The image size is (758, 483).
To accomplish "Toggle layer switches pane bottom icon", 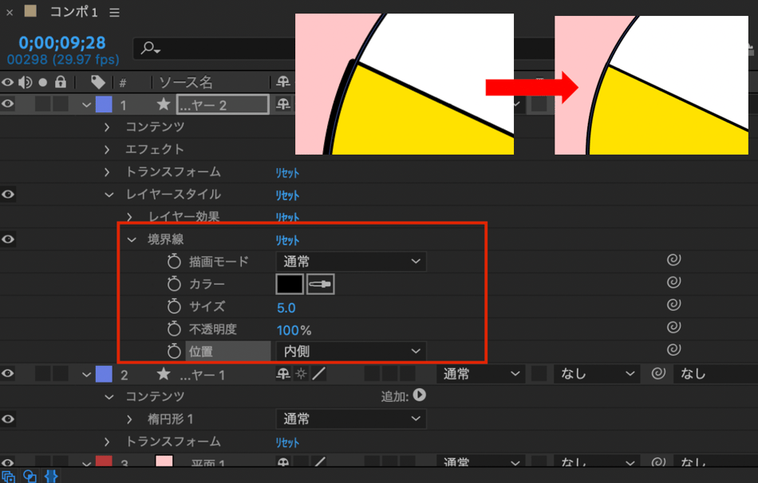I will [x=8, y=477].
